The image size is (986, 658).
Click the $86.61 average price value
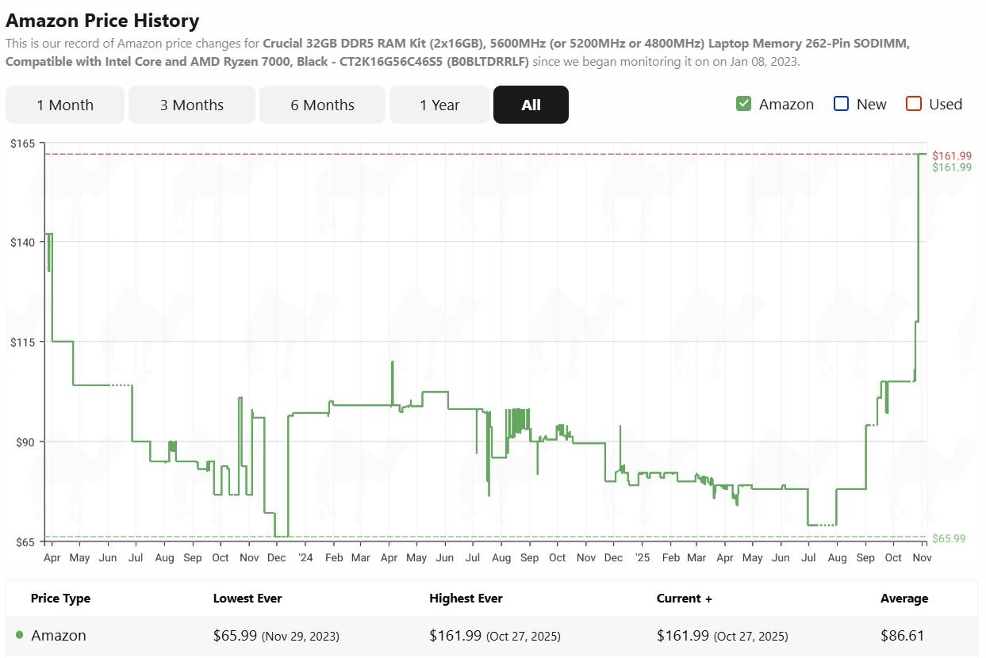pos(902,636)
